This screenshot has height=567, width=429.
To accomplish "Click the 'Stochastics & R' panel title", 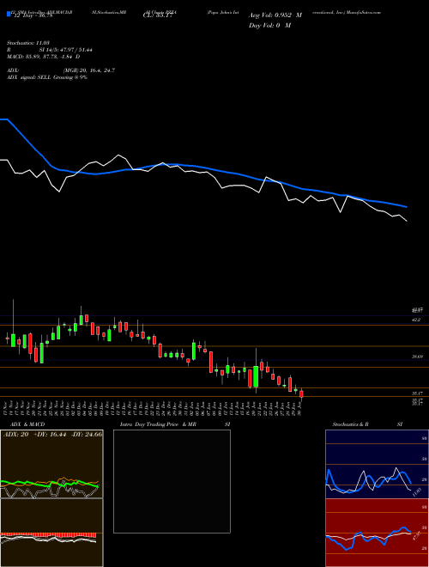I will [351, 424].
